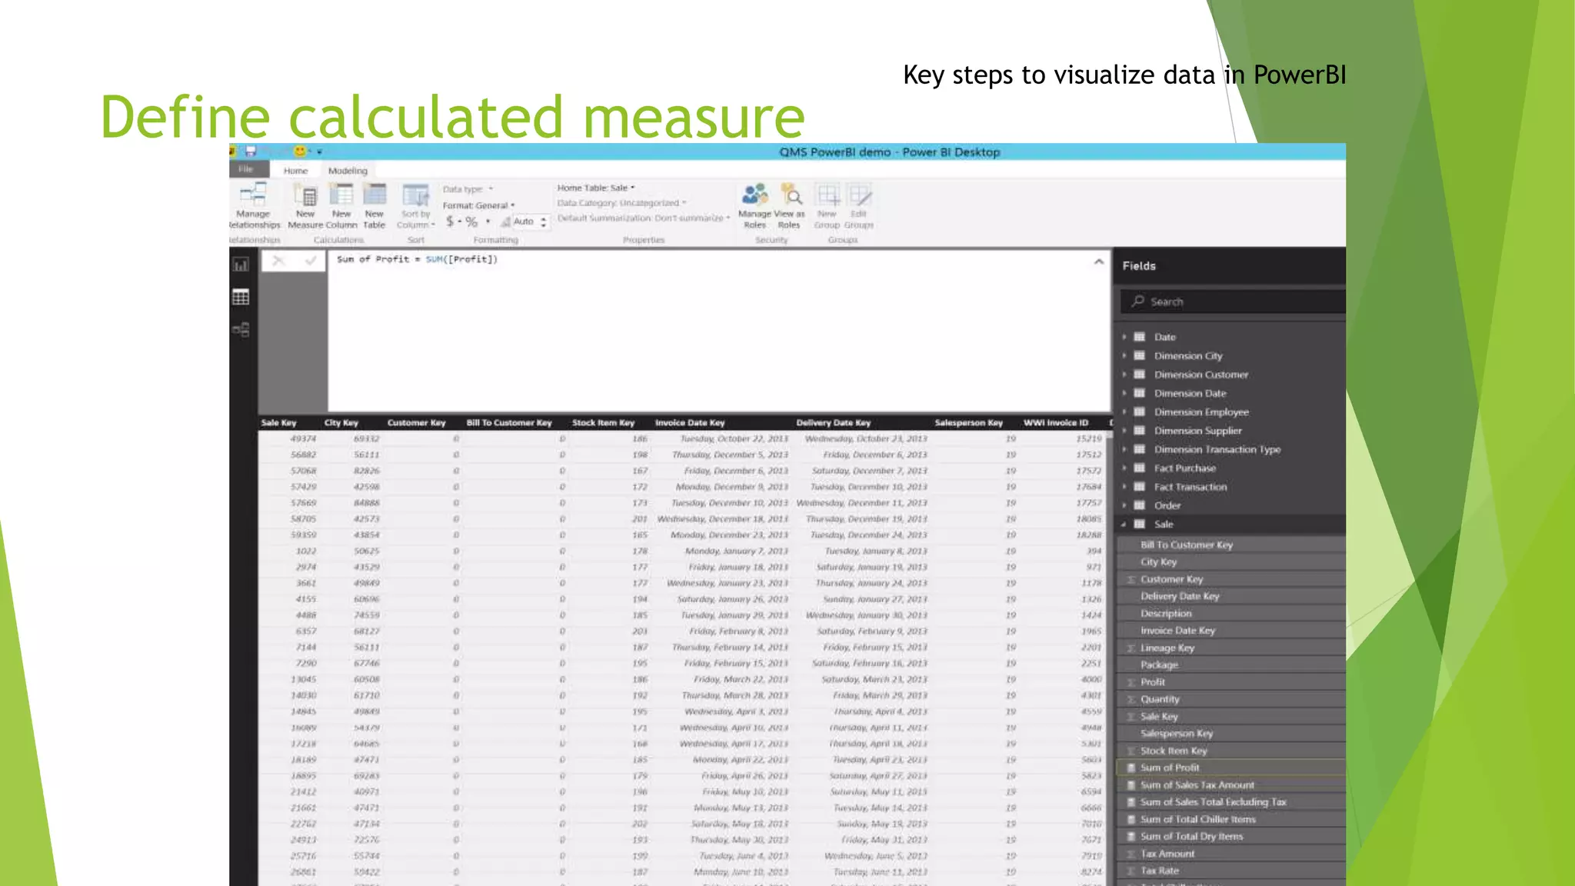Screen dimensions: 1575x886
Task: Expand the Dimension Customer table
Action: (x=1124, y=375)
